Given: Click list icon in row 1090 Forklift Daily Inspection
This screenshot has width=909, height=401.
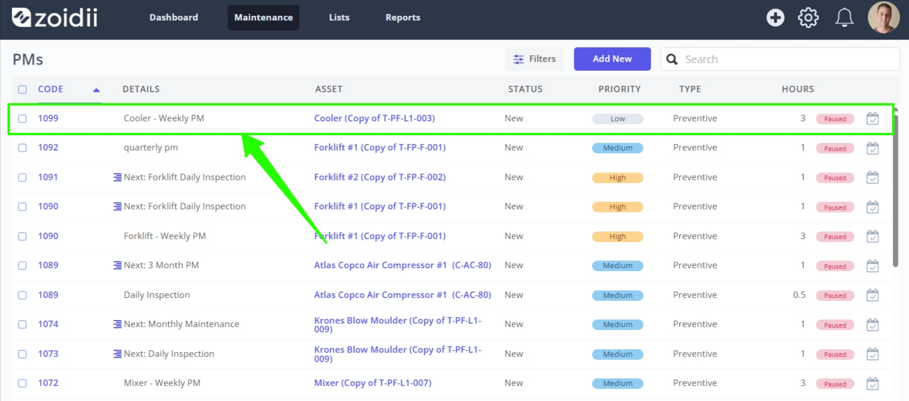Looking at the screenshot, I should click(x=117, y=206).
